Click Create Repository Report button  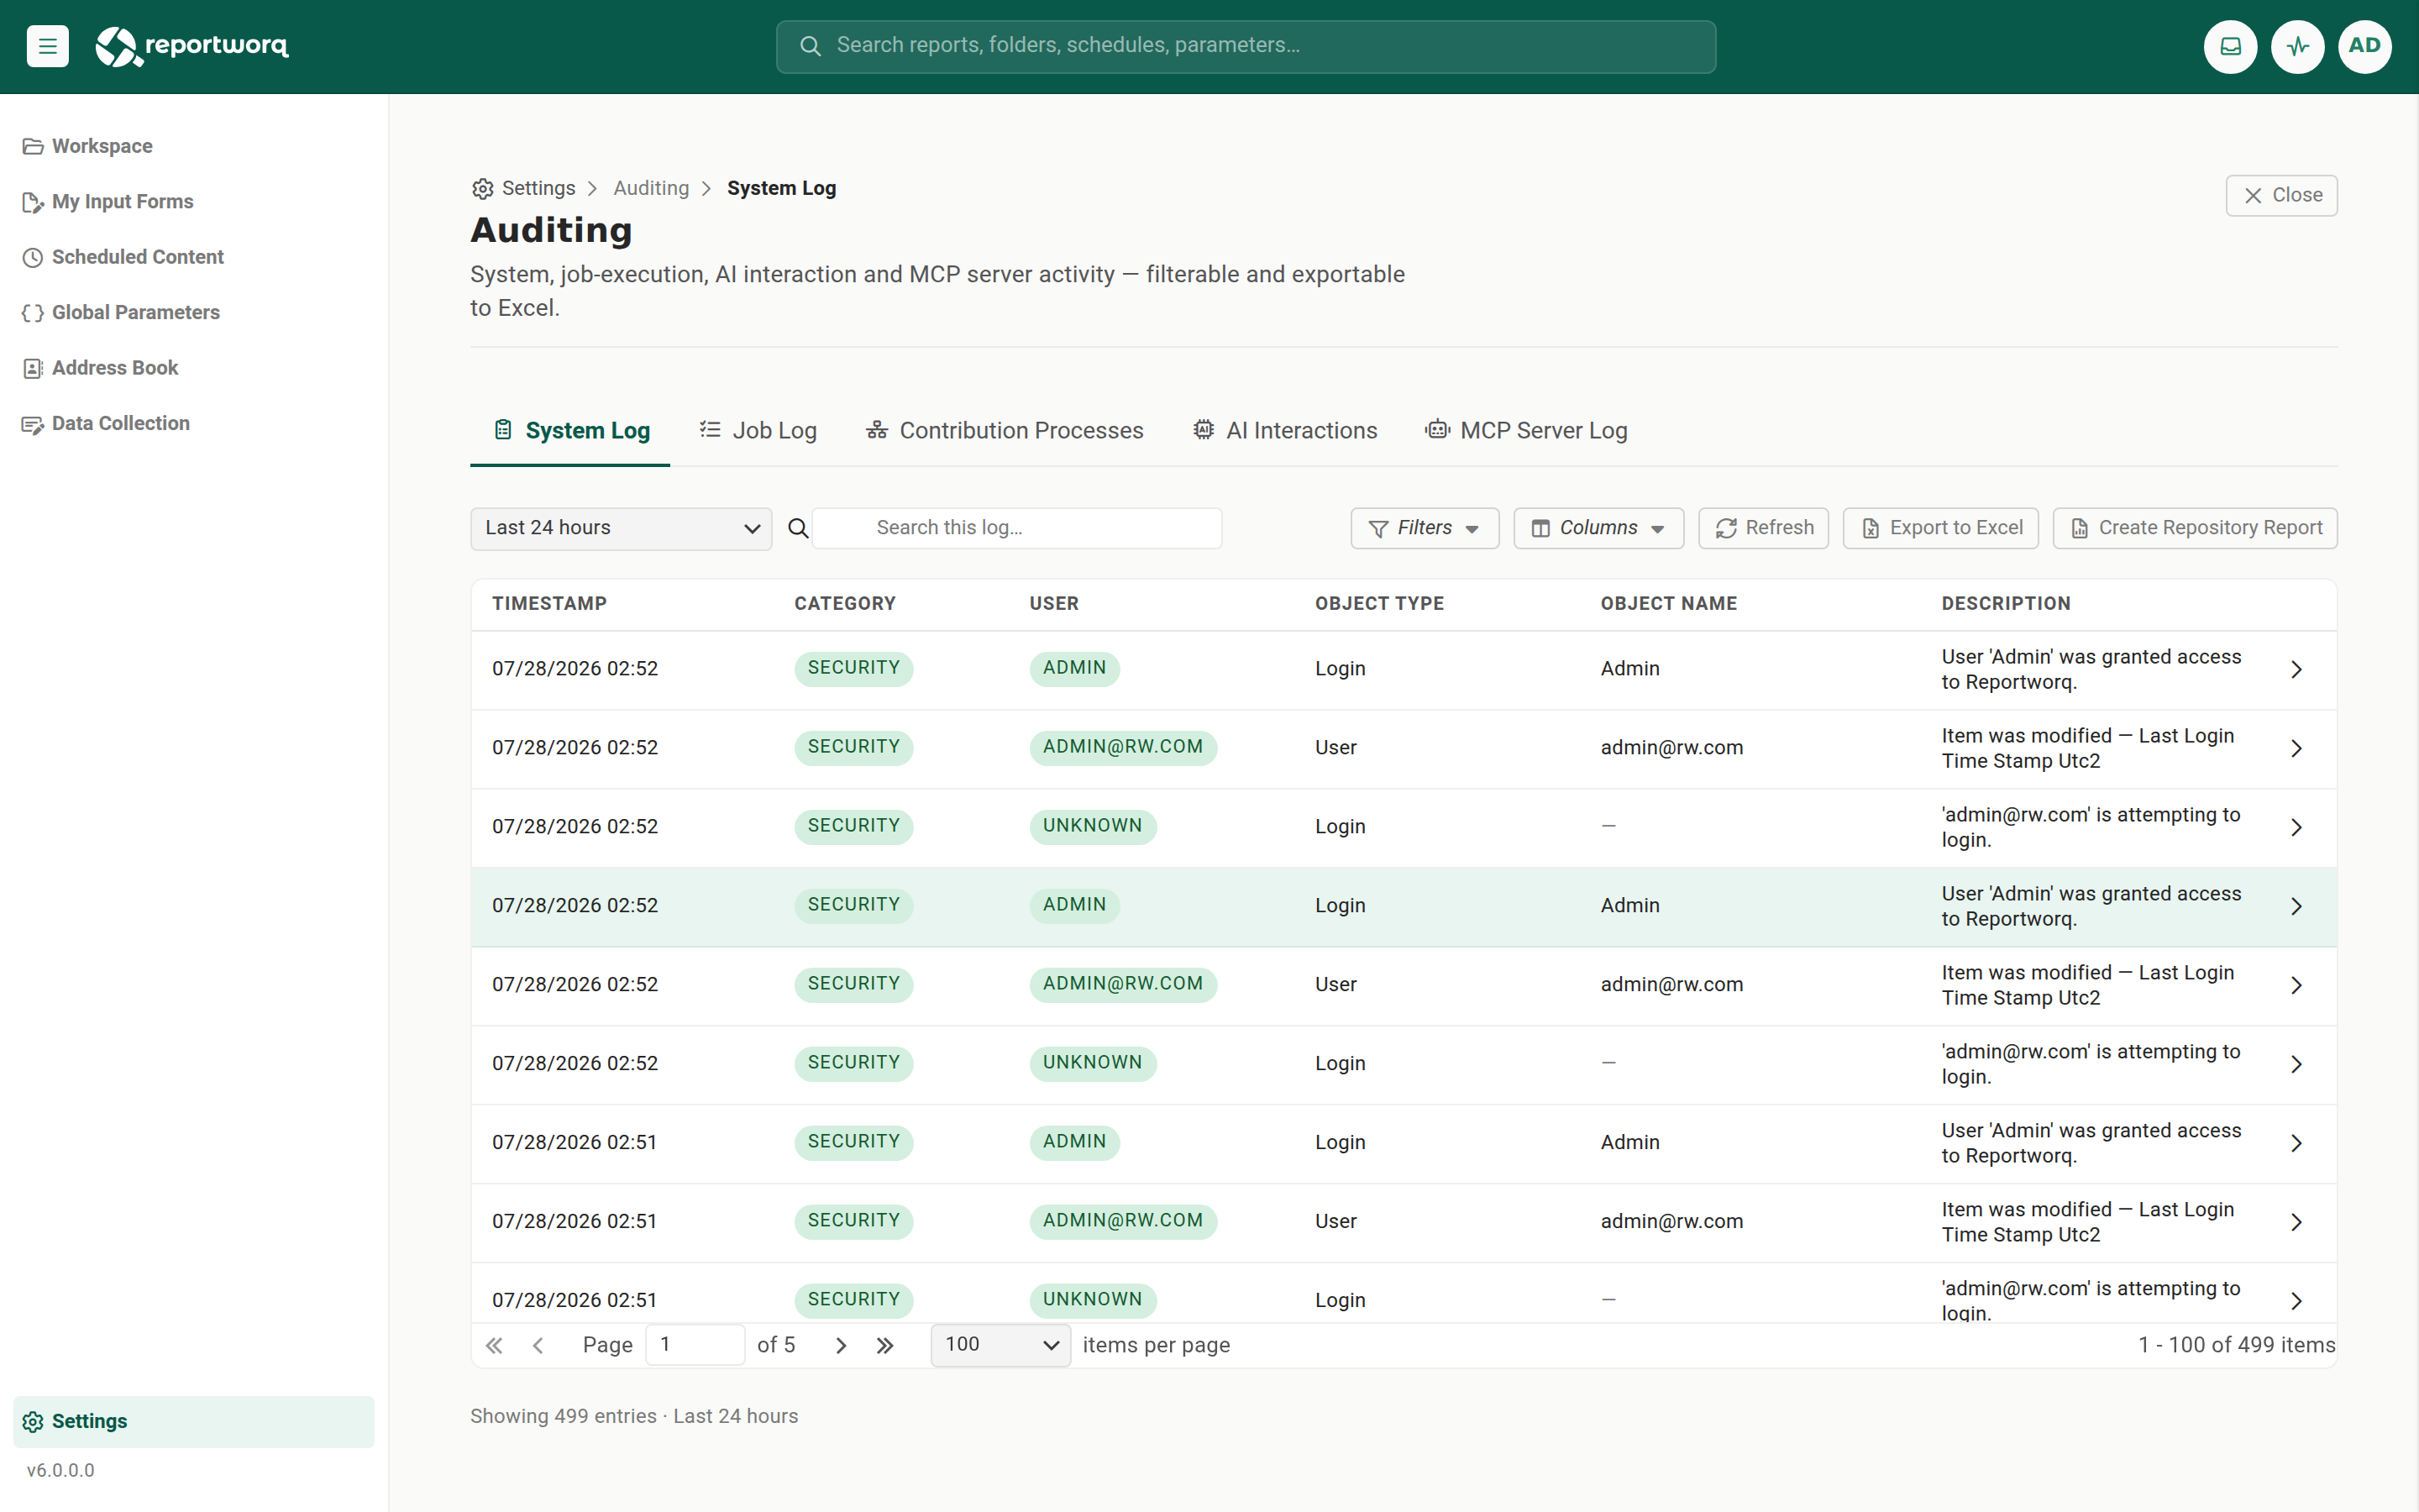click(2195, 528)
